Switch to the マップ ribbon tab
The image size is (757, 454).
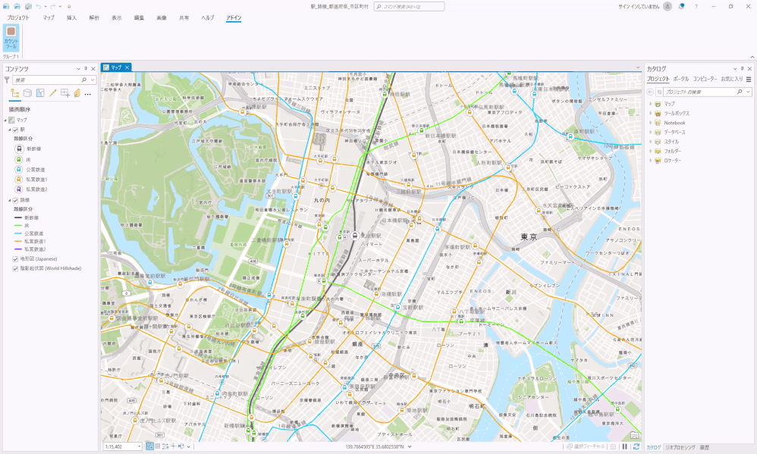pos(49,18)
